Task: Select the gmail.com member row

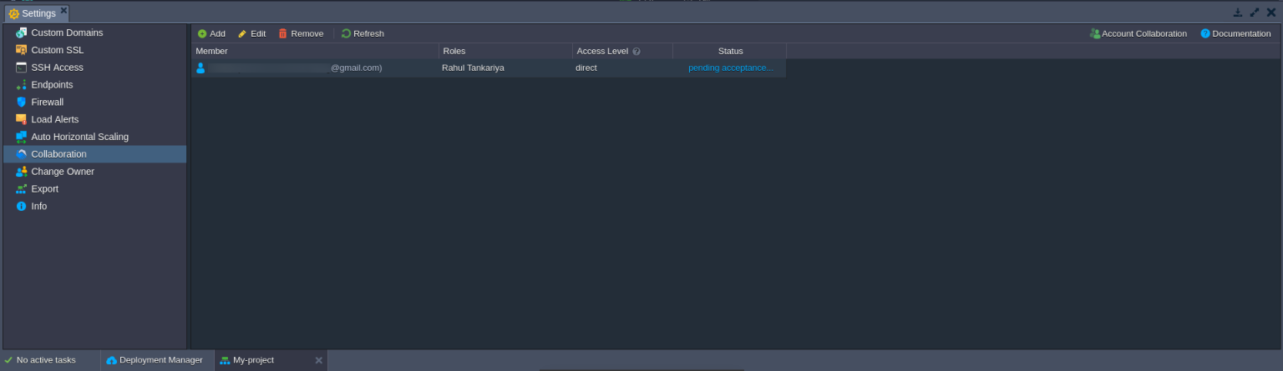Action: (489, 68)
